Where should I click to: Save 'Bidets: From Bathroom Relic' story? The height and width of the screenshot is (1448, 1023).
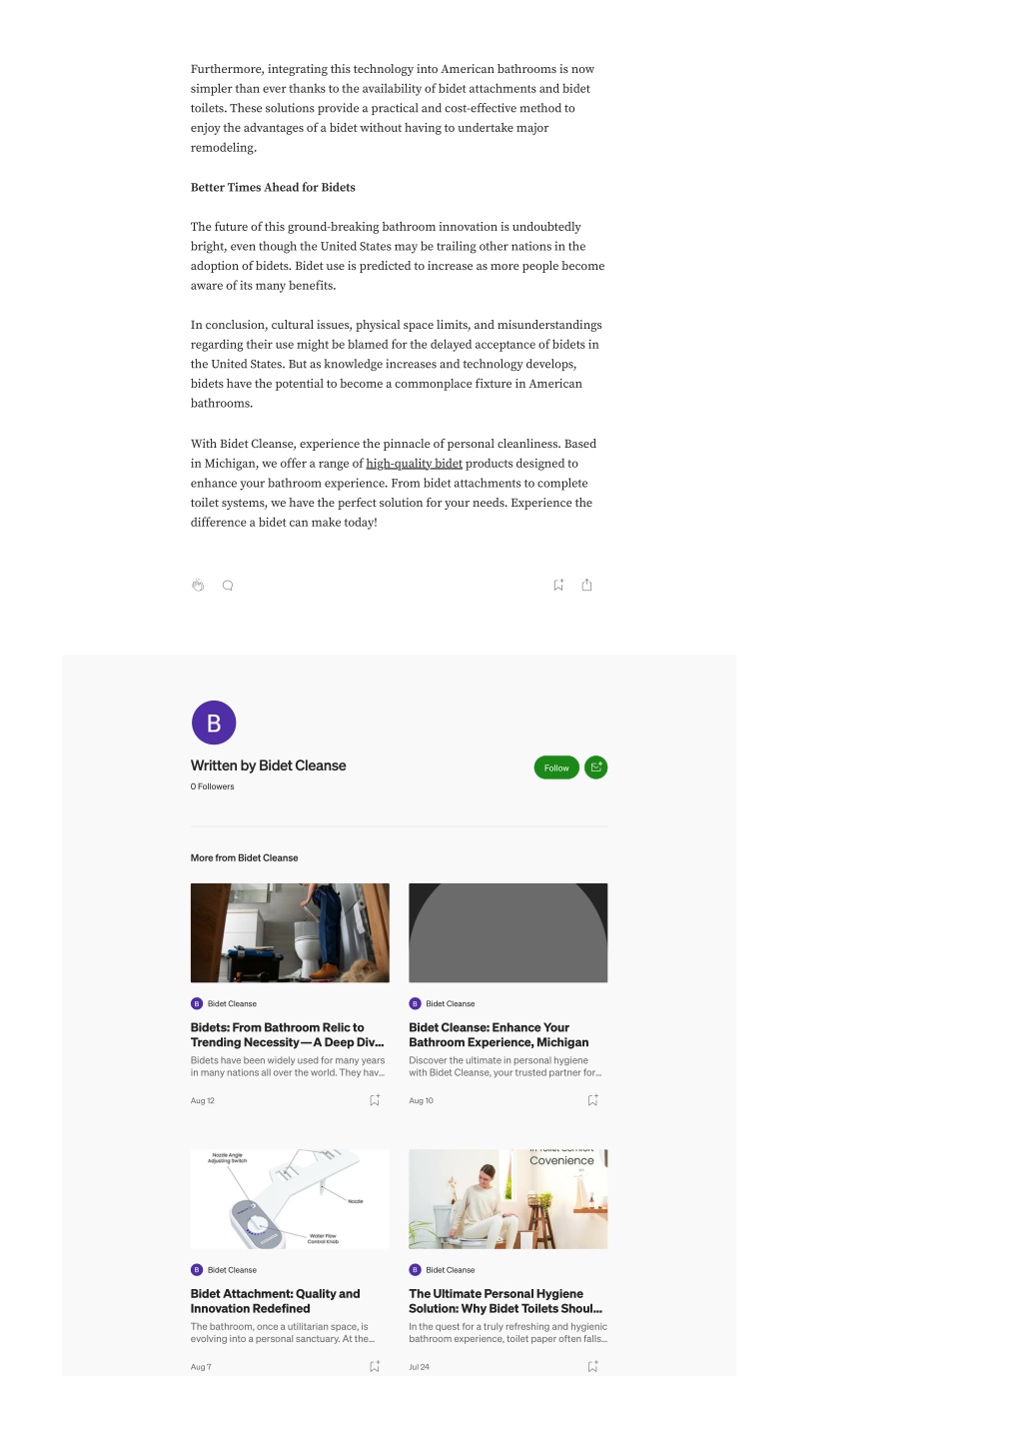coord(375,1100)
